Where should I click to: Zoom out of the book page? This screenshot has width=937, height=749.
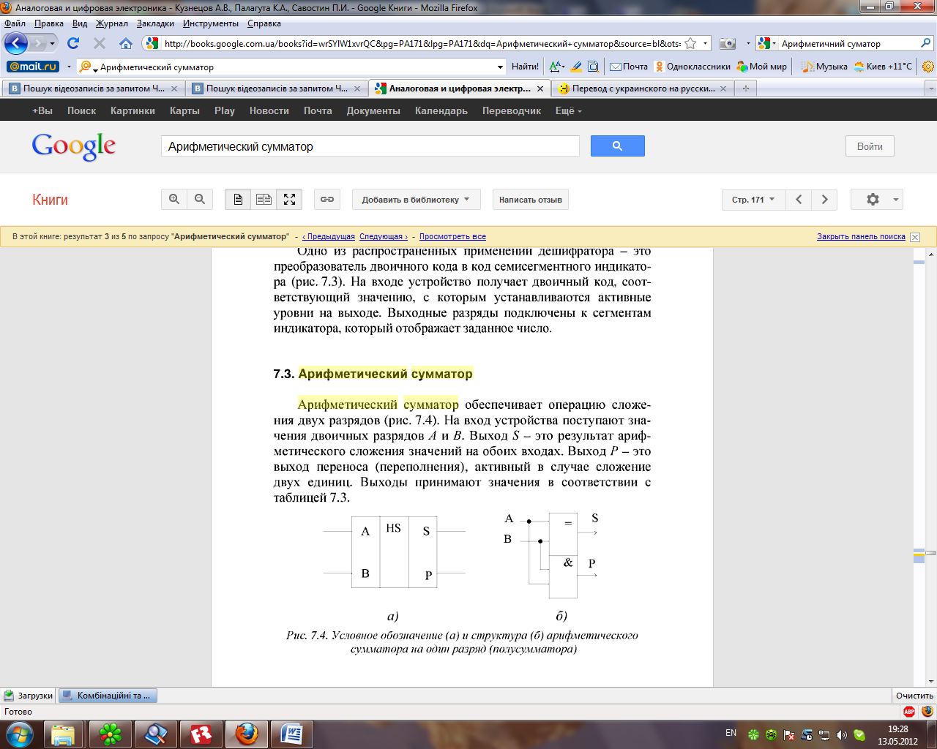coord(199,199)
